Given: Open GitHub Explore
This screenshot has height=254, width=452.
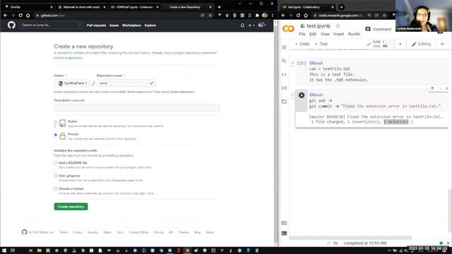Looking at the screenshot, I should tap(150, 25).
